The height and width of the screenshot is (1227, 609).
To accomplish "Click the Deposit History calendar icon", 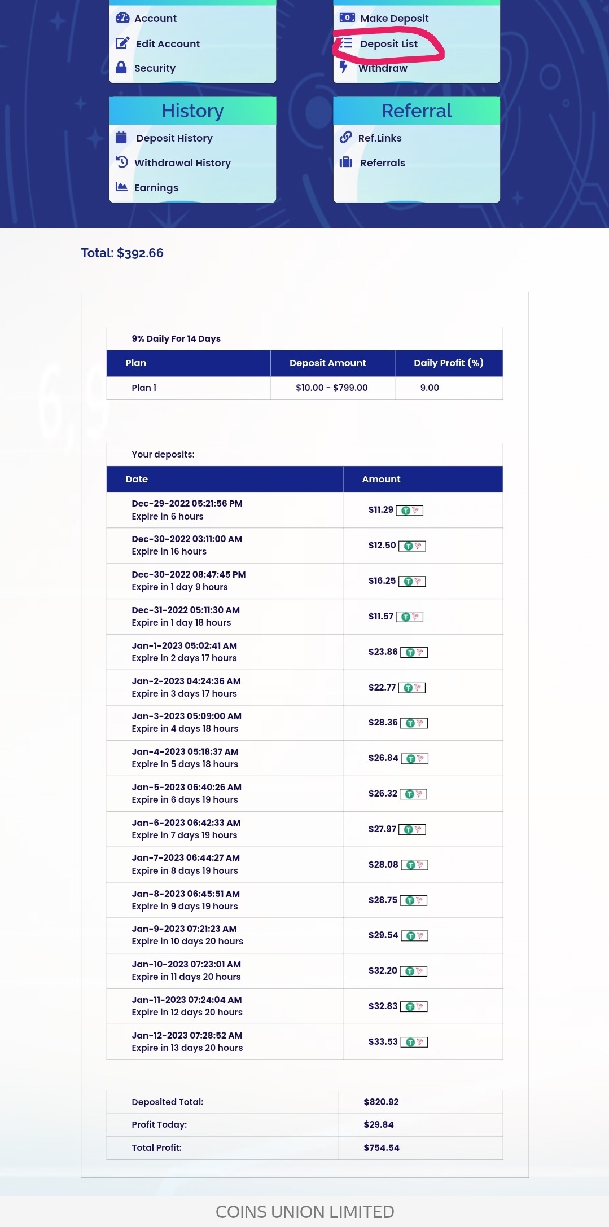I will coord(121,138).
